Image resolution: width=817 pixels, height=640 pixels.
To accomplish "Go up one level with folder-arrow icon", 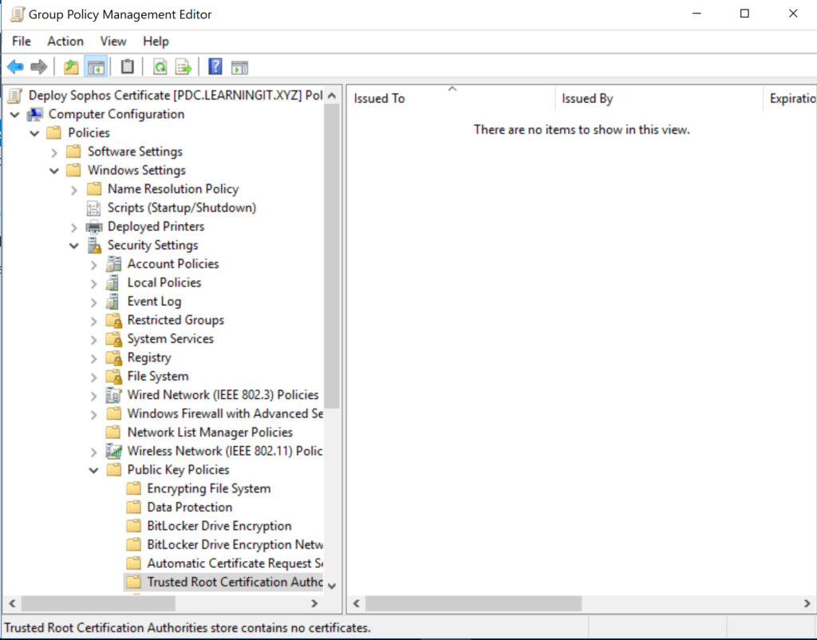I will [x=71, y=67].
